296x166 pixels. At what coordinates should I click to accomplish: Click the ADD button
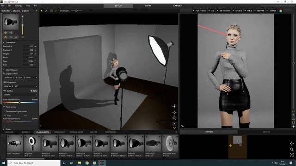pyautogui.click(x=34, y=91)
